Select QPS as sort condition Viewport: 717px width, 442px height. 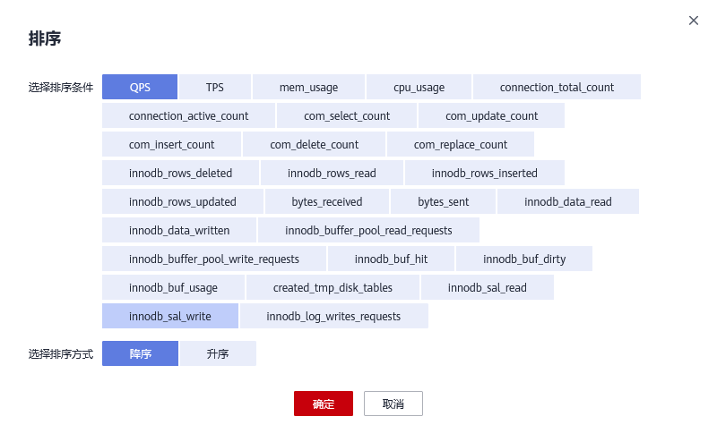point(140,87)
